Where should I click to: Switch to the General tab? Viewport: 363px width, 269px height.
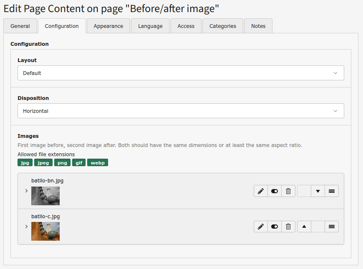20,26
